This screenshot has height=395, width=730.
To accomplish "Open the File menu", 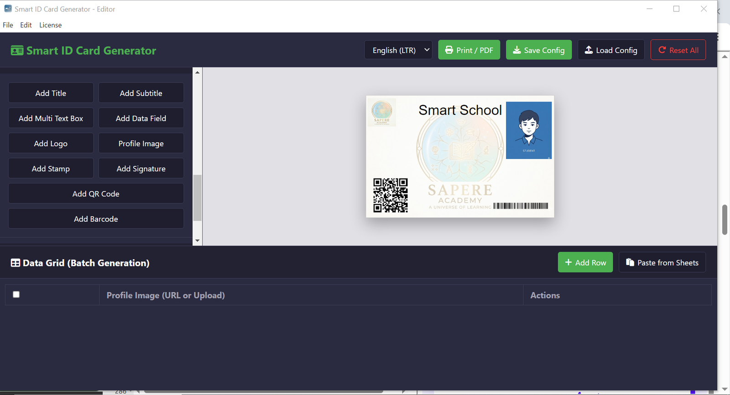I will tap(8, 25).
